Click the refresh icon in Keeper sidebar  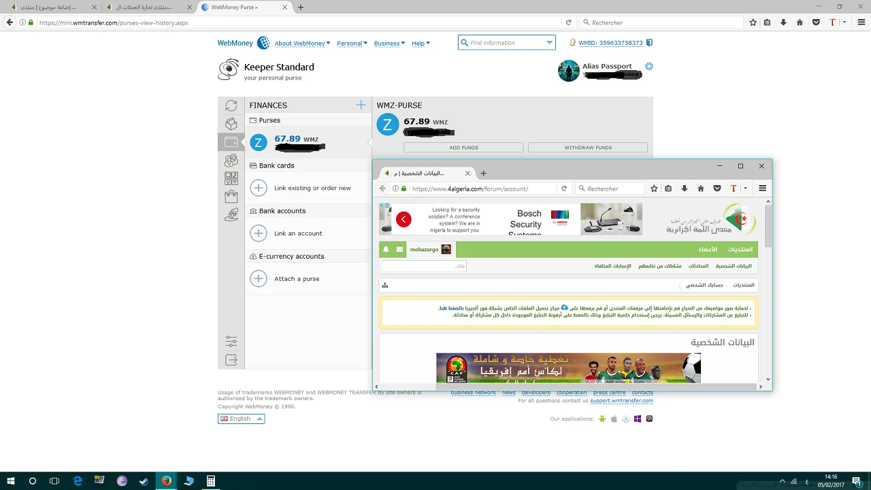(231, 105)
